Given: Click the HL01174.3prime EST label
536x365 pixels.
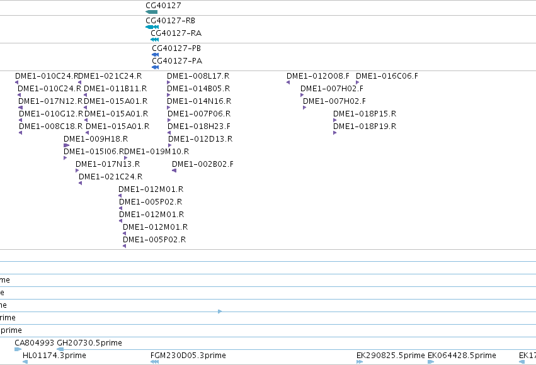Looking at the screenshot, I should pos(54,356).
